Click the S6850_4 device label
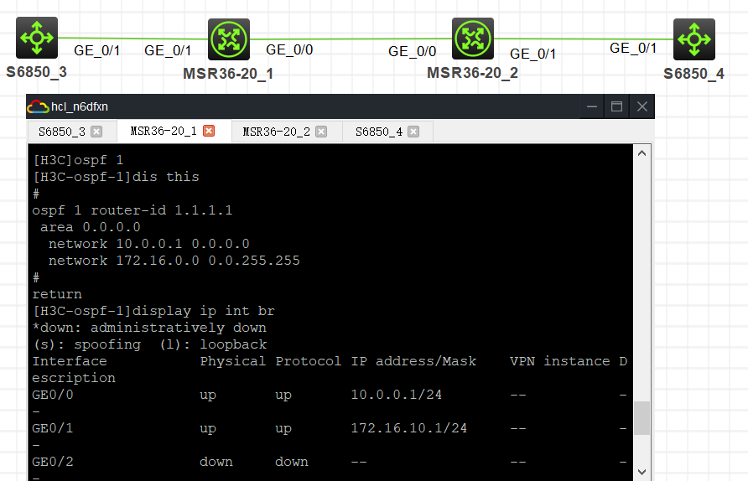The image size is (748, 481). click(x=693, y=74)
